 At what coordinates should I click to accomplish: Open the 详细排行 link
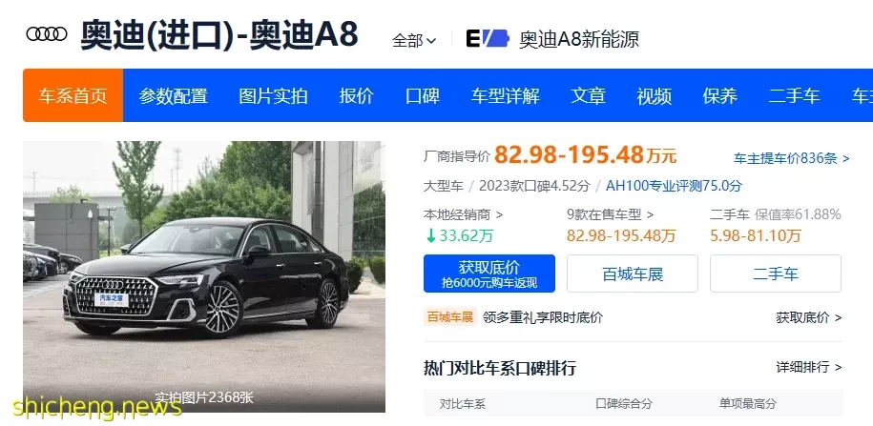[809, 367]
